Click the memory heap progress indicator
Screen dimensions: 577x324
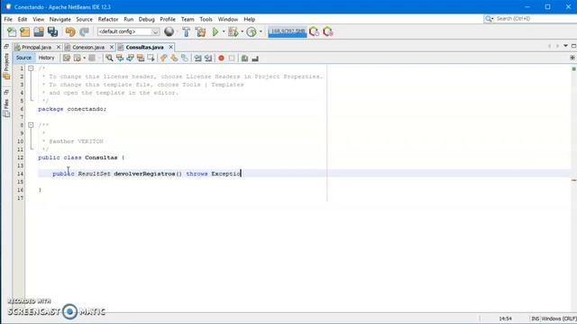tap(287, 31)
